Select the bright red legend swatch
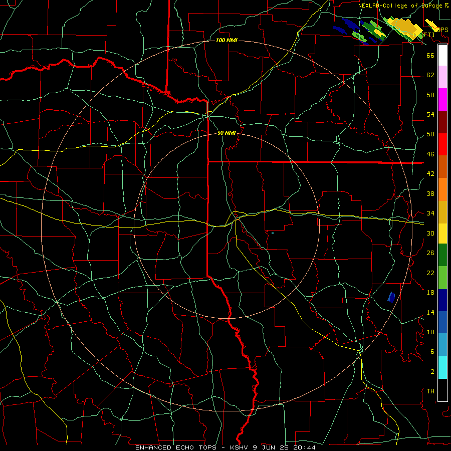 (x=442, y=144)
